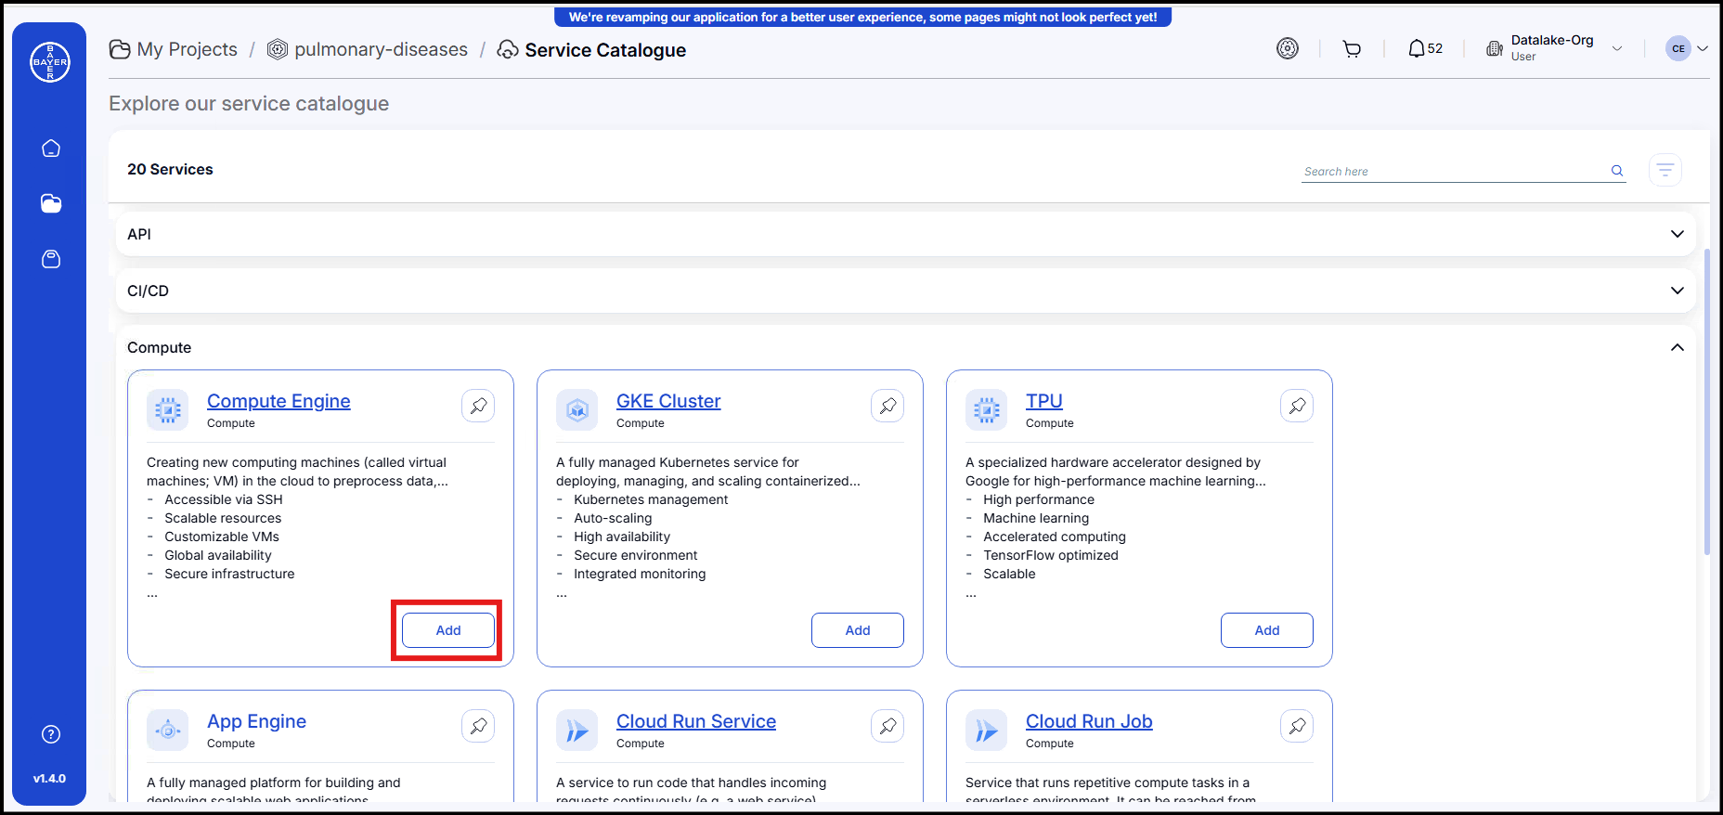
Task: Click the Bayer logo in sidebar
Action: pyautogui.click(x=50, y=62)
